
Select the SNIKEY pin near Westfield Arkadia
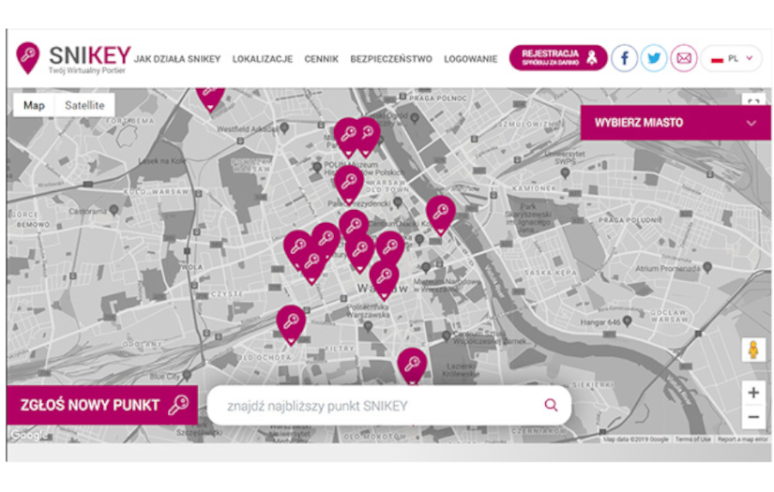pos(210,98)
